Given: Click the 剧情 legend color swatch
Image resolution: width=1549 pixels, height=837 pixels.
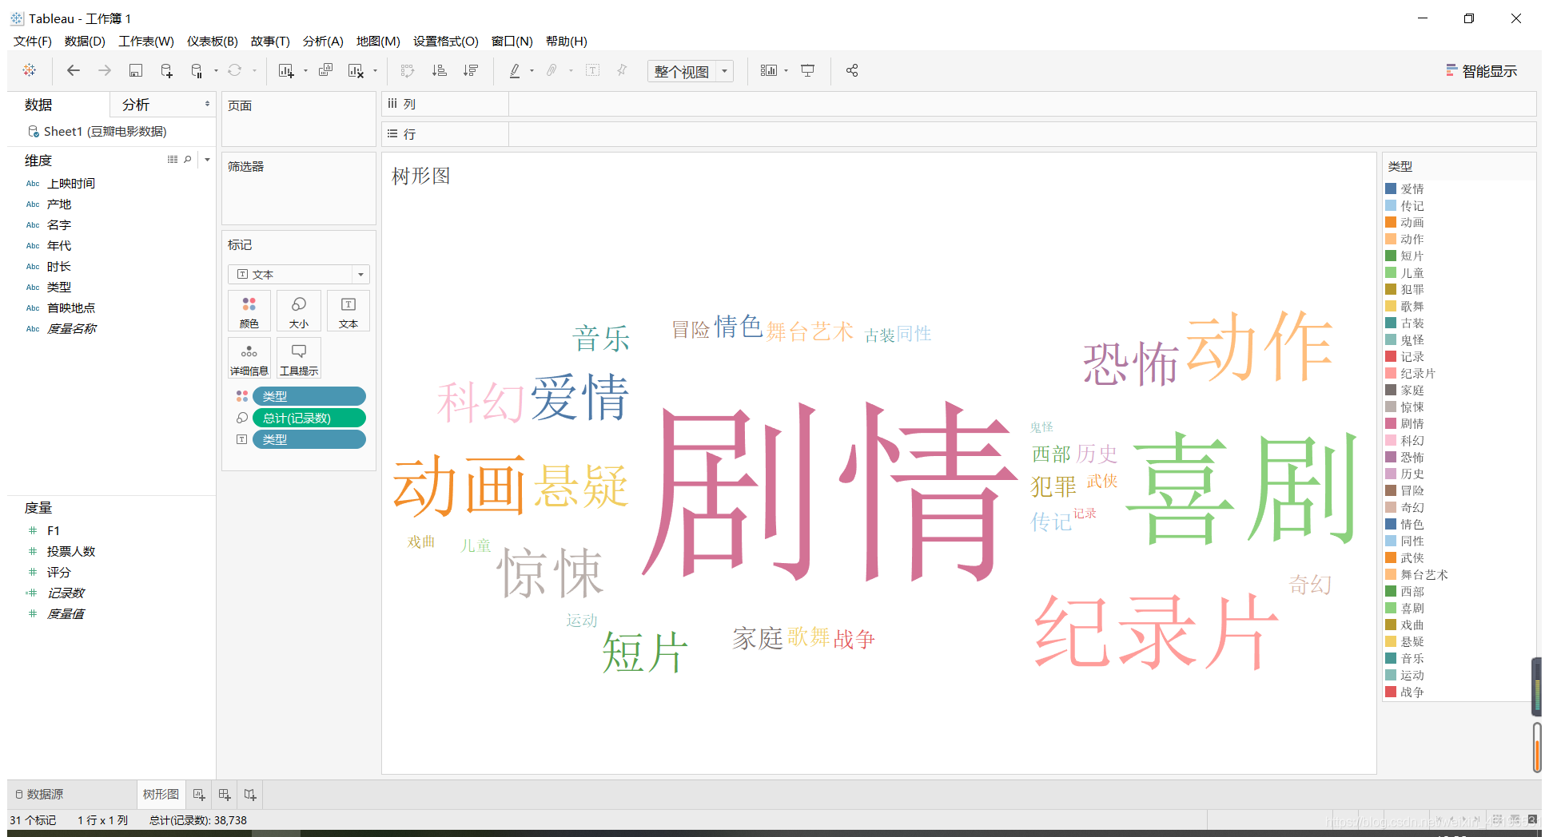Looking at the screenshot, I should (x=1391, y=423).
